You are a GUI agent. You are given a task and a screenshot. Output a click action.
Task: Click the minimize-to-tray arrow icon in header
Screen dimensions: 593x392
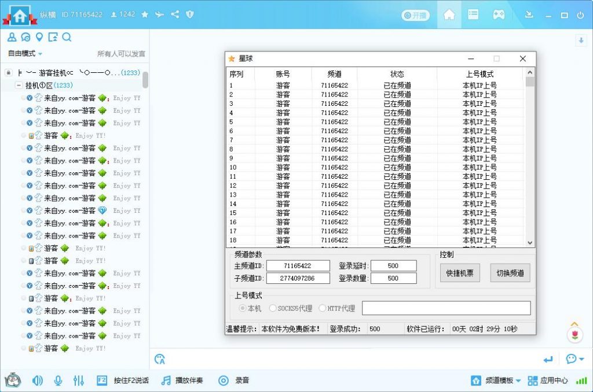coord(529,14)
